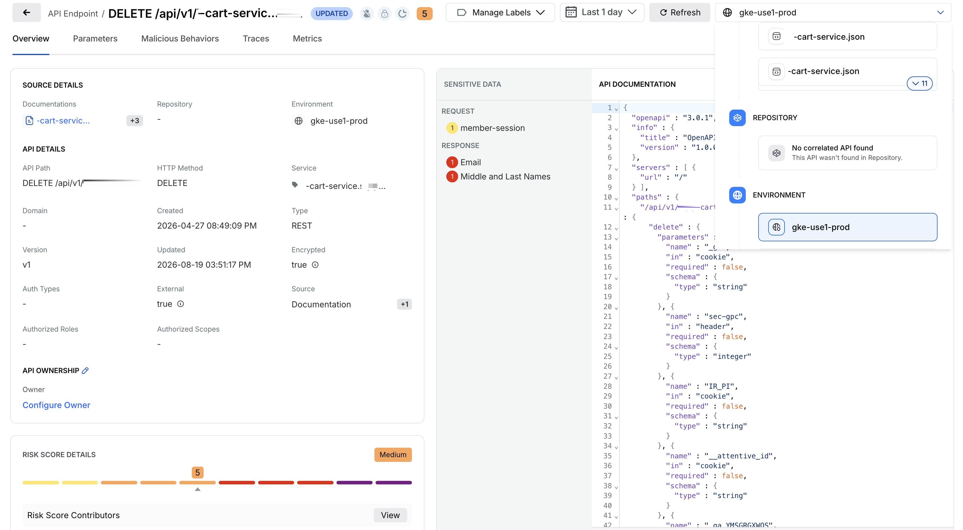Click the info icon next to Encrypted true
Image resolution: width=963 pixels, height=530 pixels.
(315, 265)
